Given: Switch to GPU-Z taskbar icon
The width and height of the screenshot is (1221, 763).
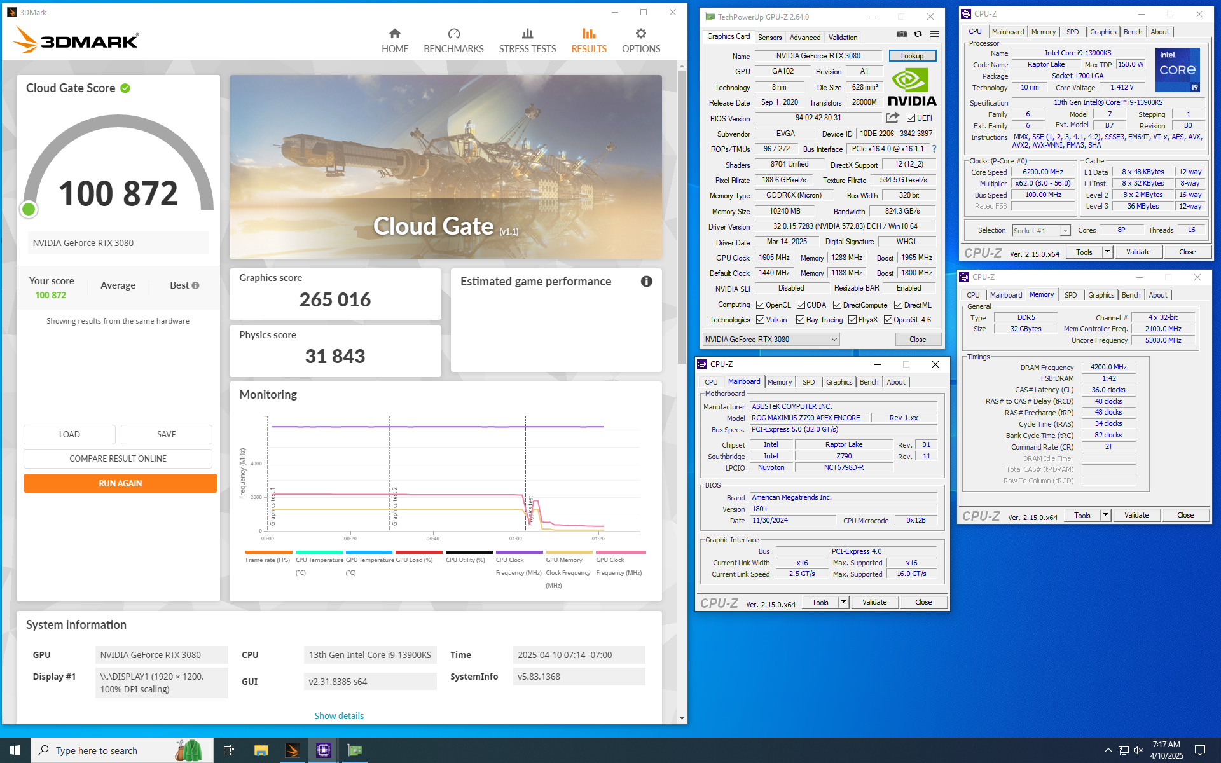Looking at the screenshot, I should pyautogui.click(x=355, y=750).
